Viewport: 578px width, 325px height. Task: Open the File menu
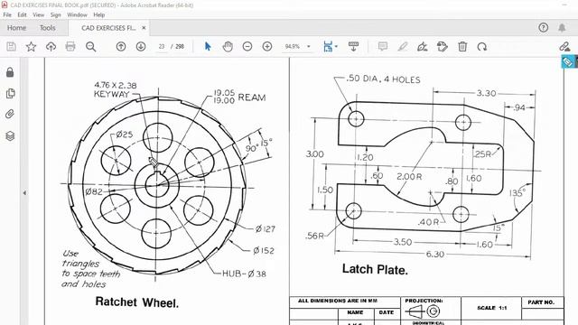coord(7,14)
